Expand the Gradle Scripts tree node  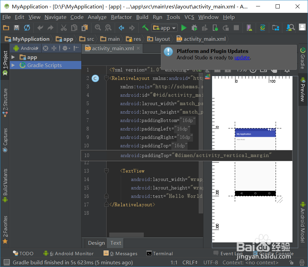[13, 65]
